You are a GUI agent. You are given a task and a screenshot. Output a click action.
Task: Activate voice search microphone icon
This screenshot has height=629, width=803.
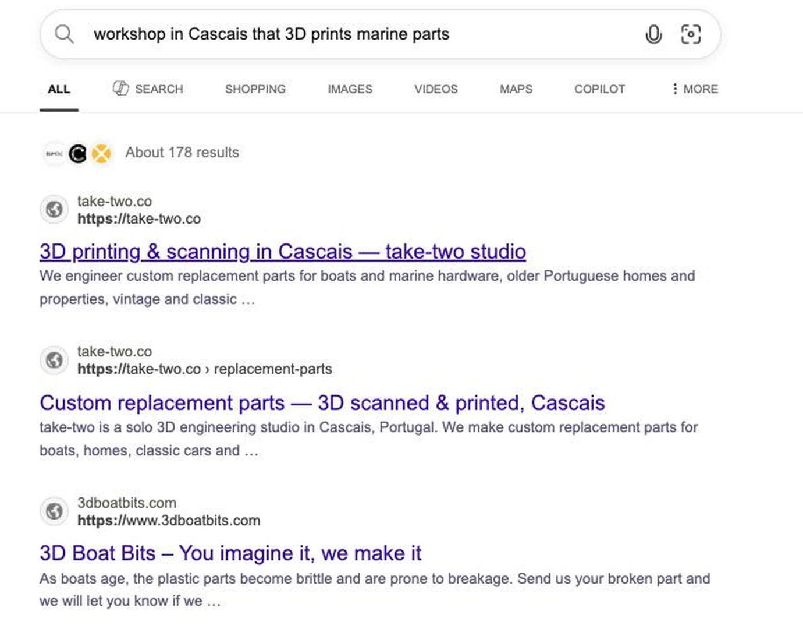pos(653,34)
